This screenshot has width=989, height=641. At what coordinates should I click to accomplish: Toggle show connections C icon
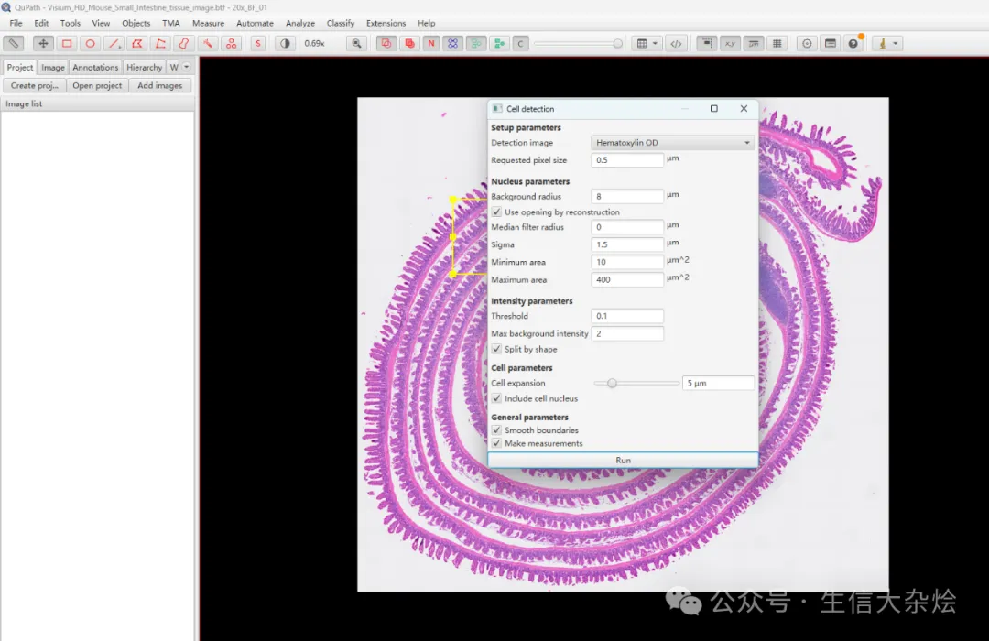520,44
